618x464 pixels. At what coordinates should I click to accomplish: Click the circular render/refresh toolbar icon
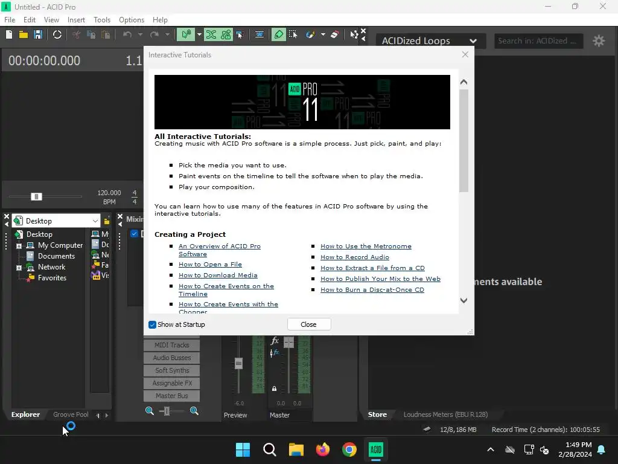click(57, 34)
